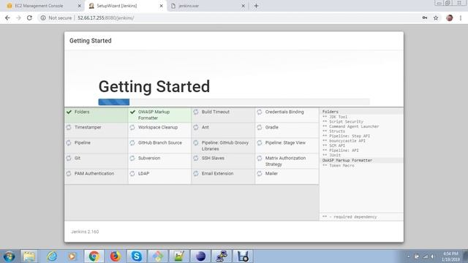This screenshot has height=263, width=468.
Task: Click the taskbar clock
Action: (450, 256)
